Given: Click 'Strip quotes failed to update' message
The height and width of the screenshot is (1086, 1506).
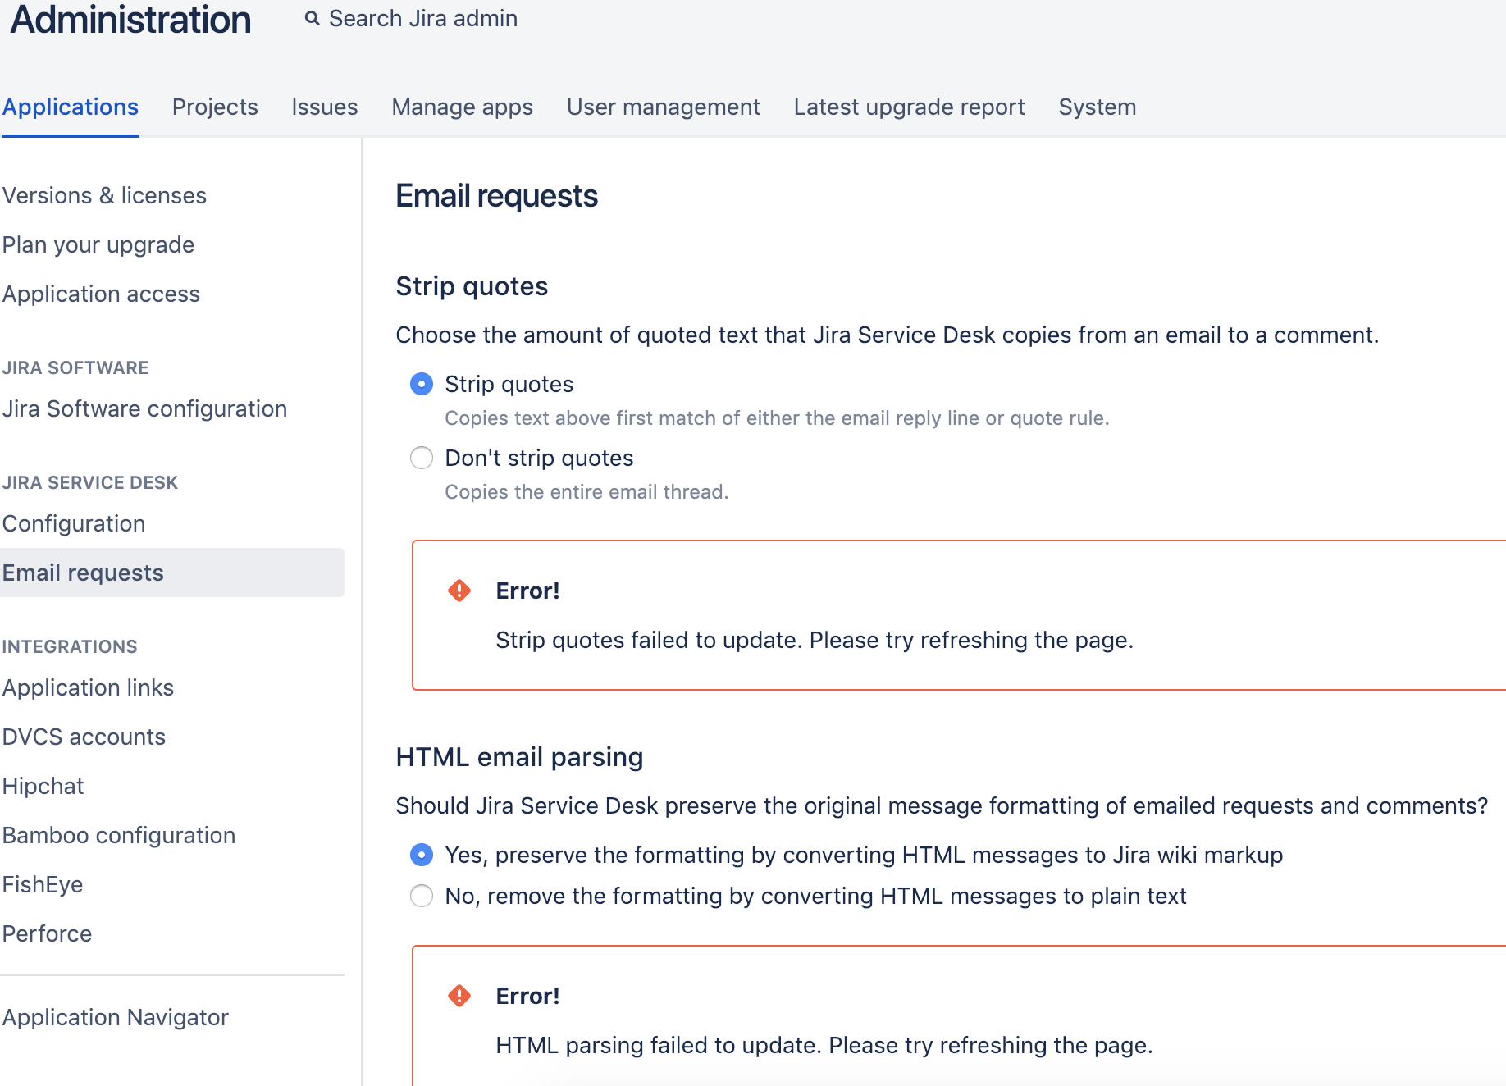Looking at the screenshot, I should pyautogui.click(x=815, y=640).
